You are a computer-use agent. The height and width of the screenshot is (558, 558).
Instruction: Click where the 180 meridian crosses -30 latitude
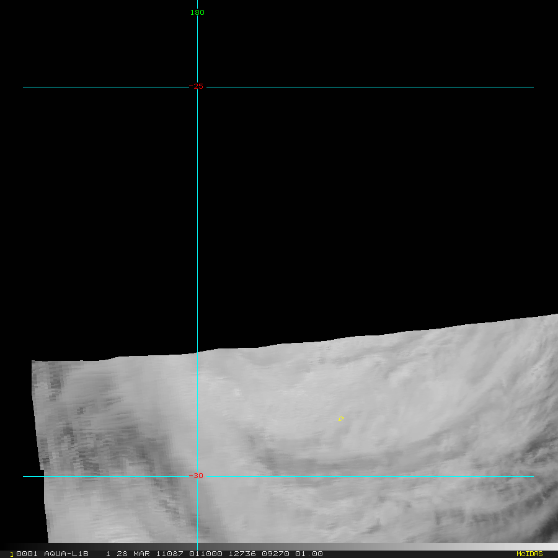(x=197, y=476)
